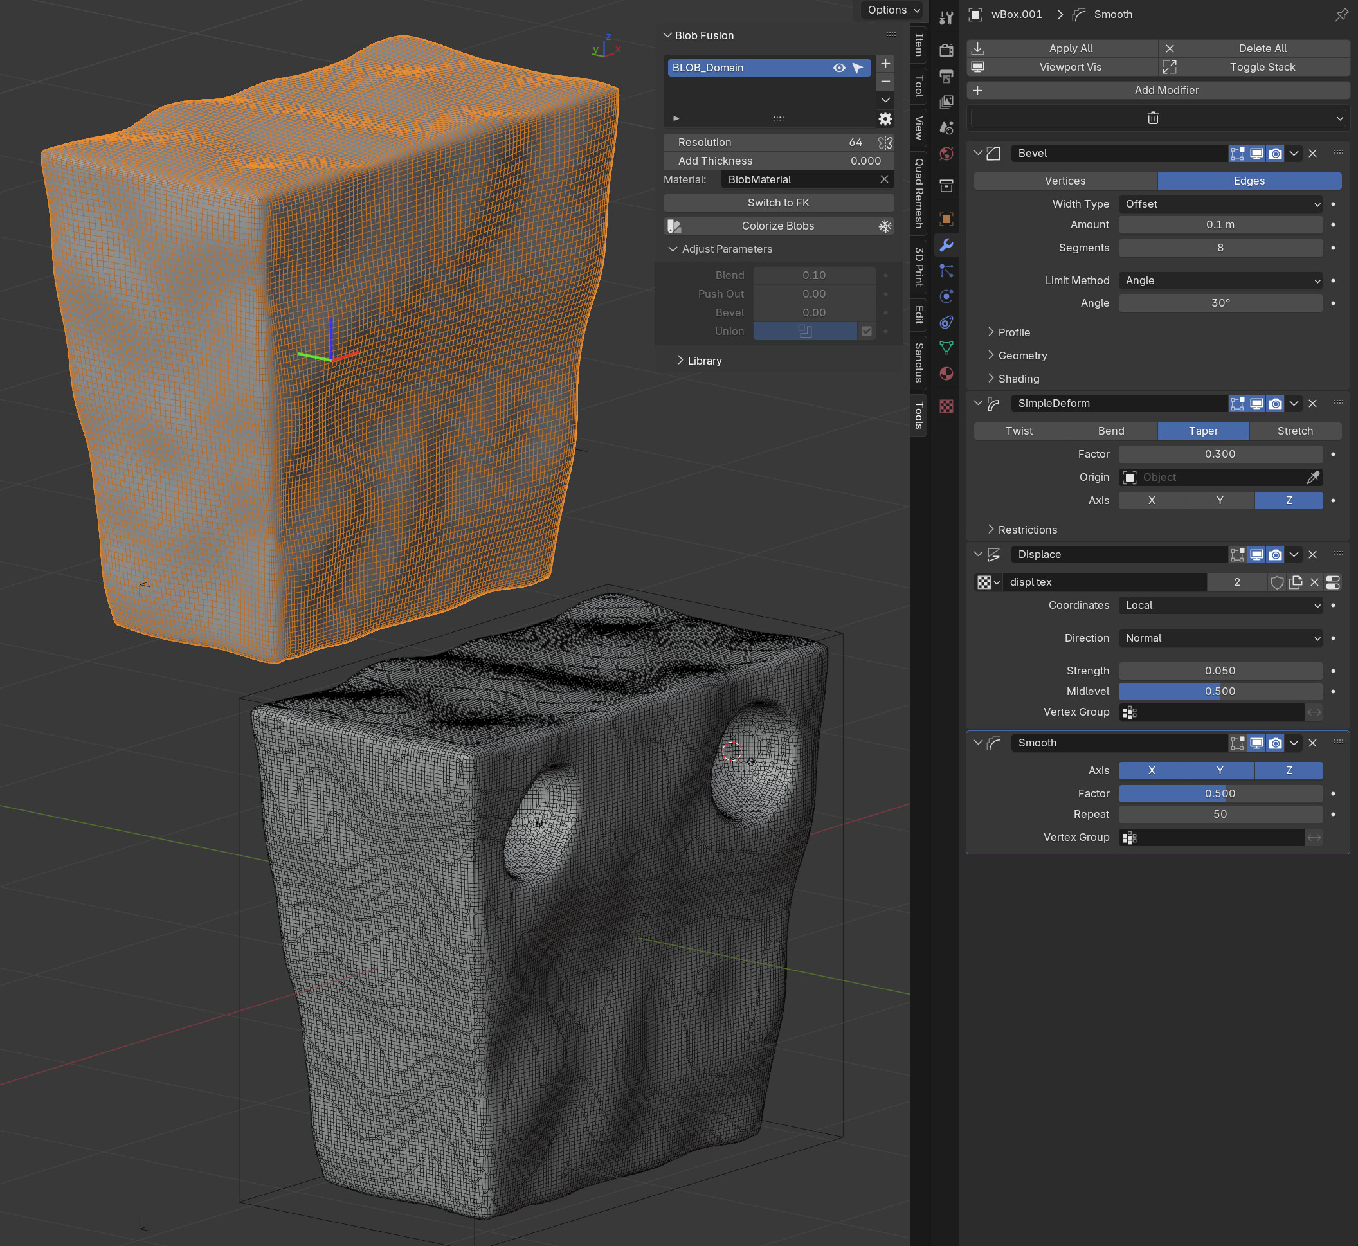1358x1246 pixels.
Task: Toggle Bevel modifier edit mode display
Action: [1237, 154]
